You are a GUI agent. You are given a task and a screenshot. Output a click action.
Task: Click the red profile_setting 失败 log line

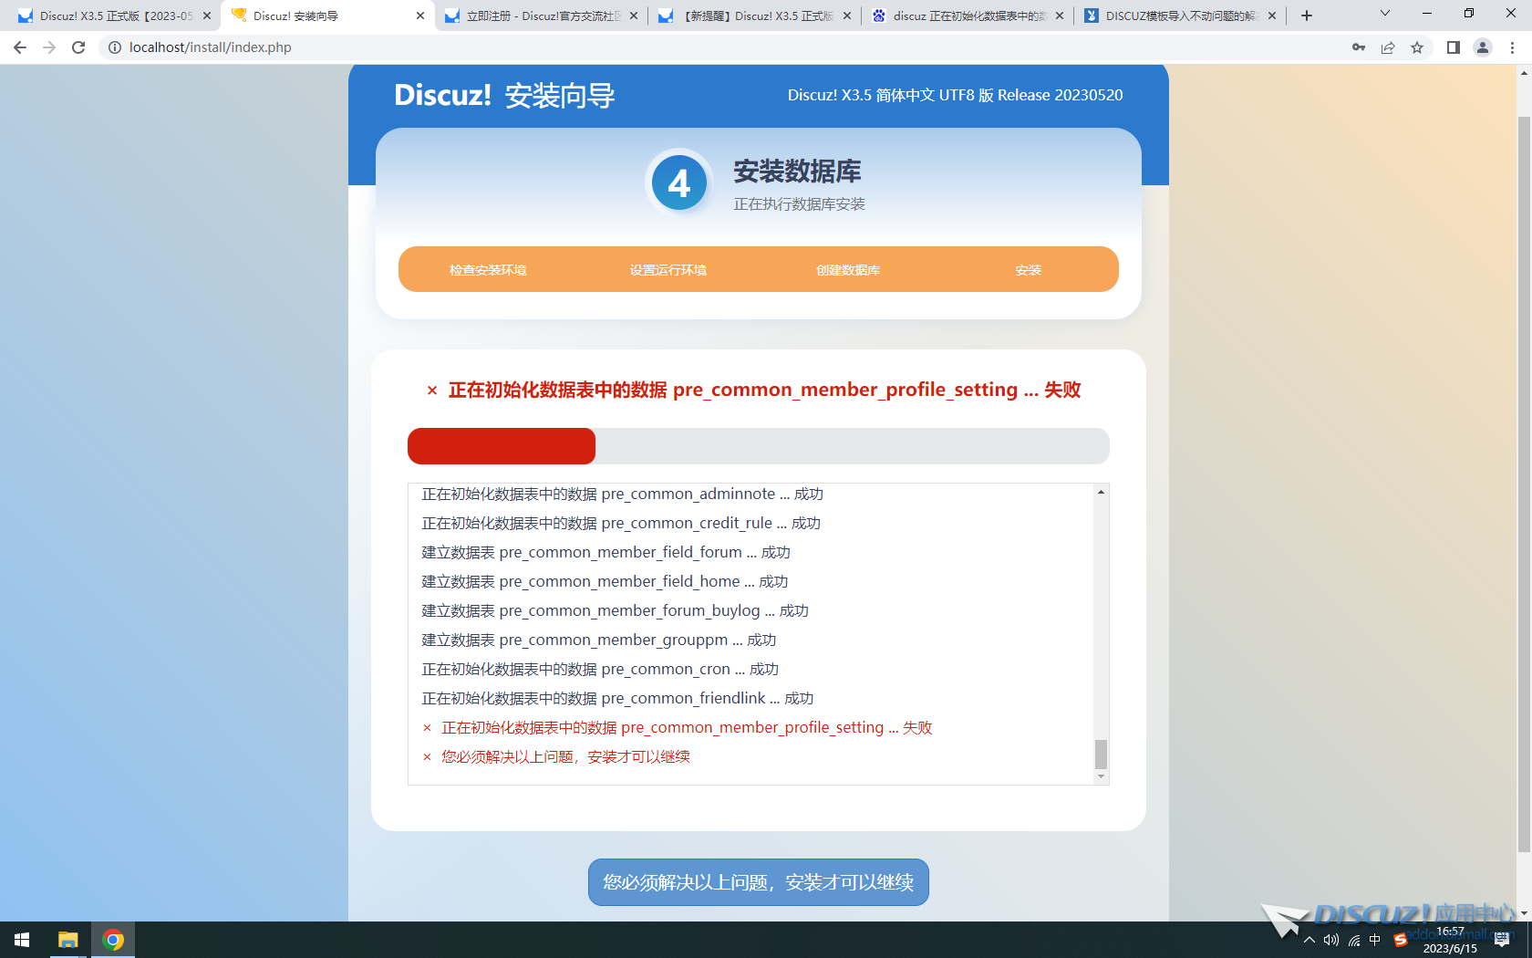[x=678, y=727]
